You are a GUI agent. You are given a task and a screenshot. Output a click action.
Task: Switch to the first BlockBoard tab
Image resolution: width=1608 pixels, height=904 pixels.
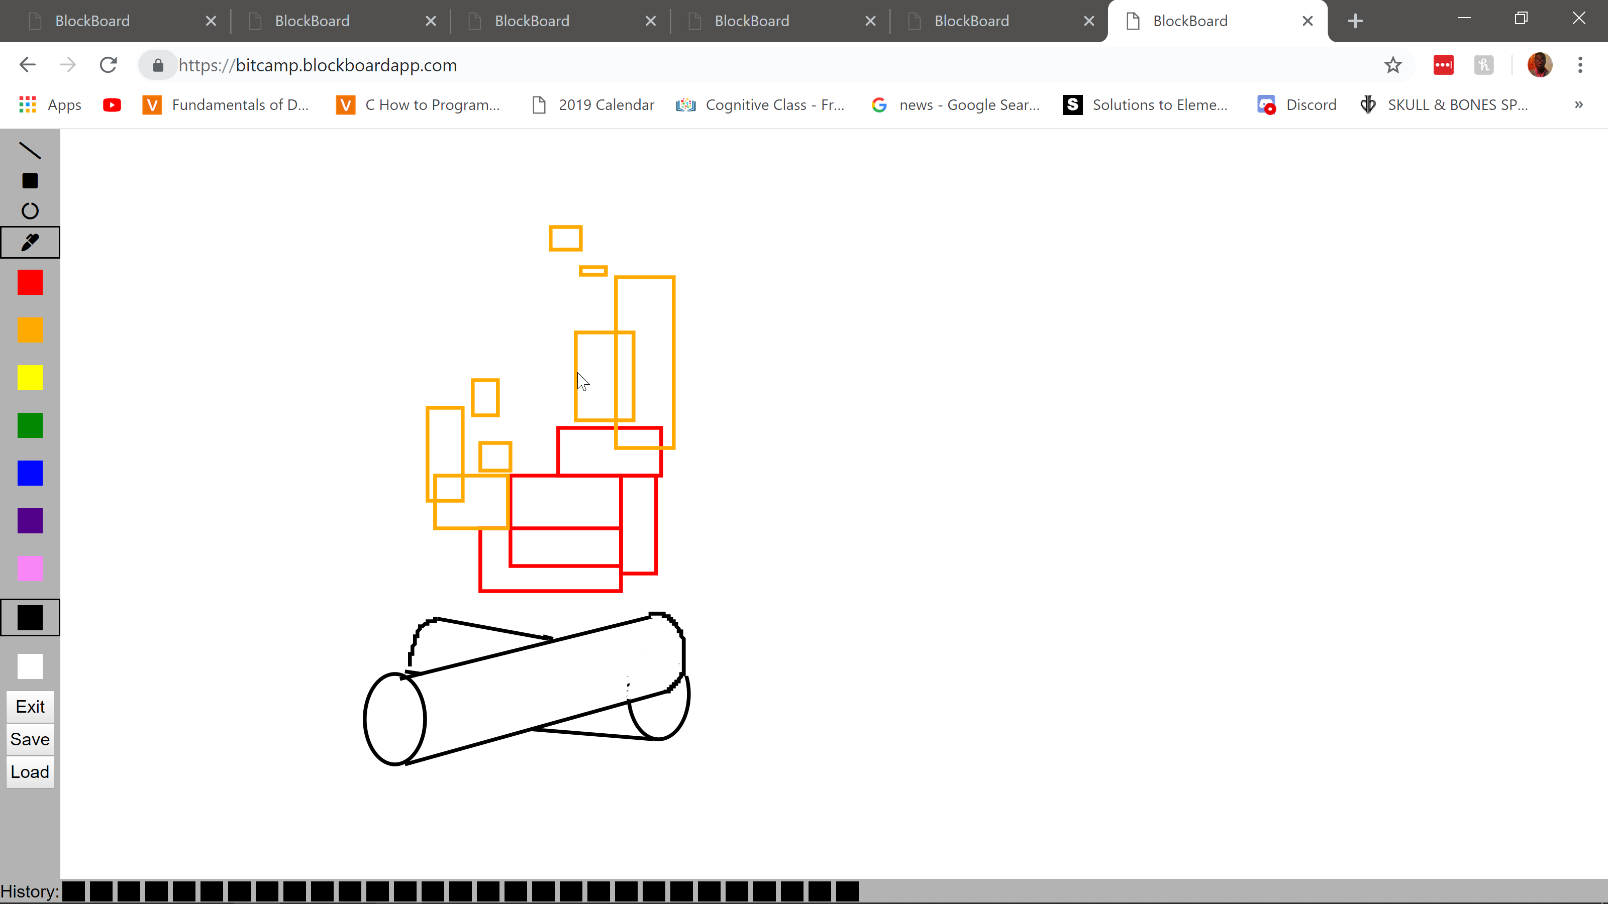coord(92,21)
